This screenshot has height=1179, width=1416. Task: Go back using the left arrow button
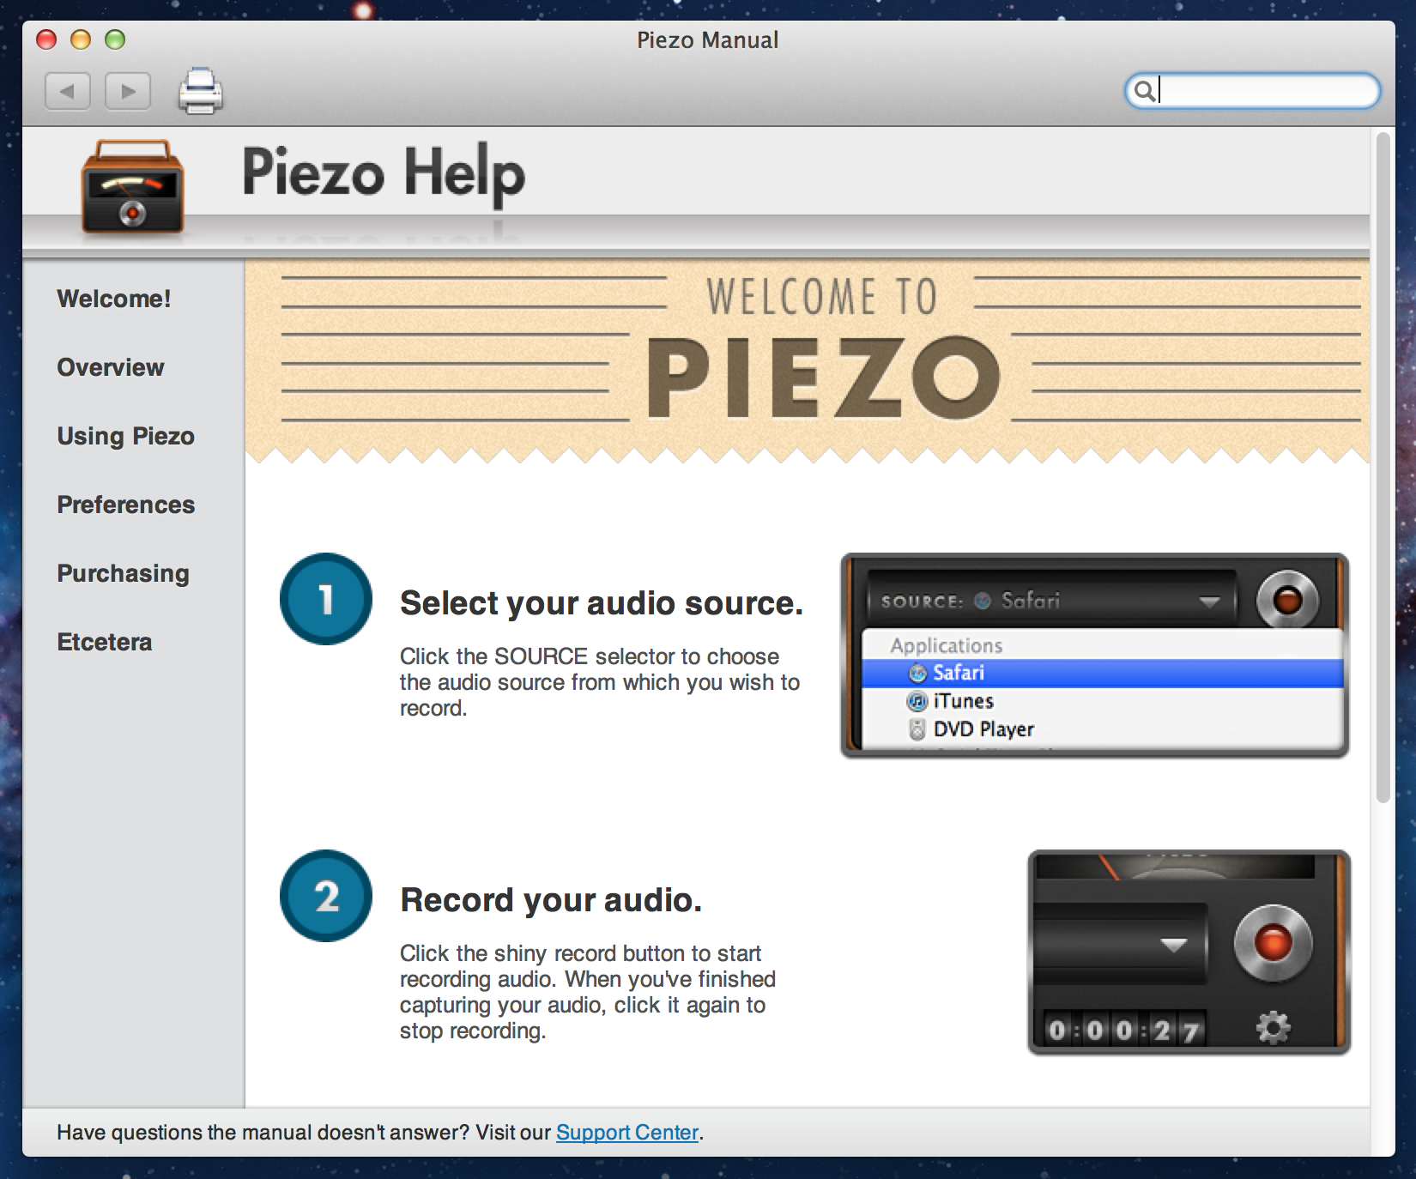[x=68, y=91]
